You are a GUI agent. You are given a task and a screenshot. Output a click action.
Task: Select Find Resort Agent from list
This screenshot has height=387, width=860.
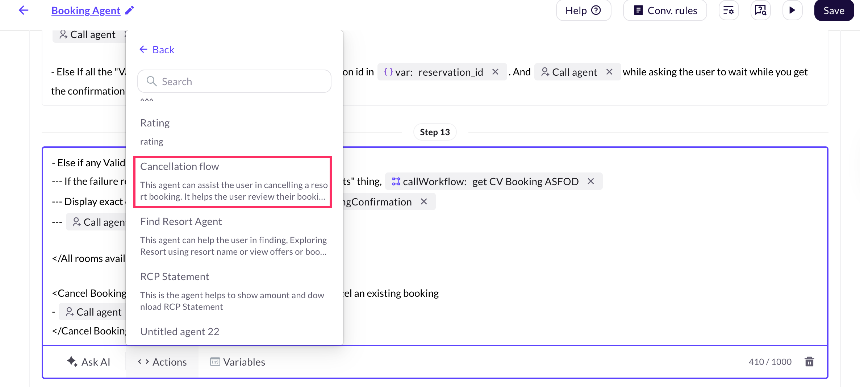pyautogui.click(x=233, y=236)
